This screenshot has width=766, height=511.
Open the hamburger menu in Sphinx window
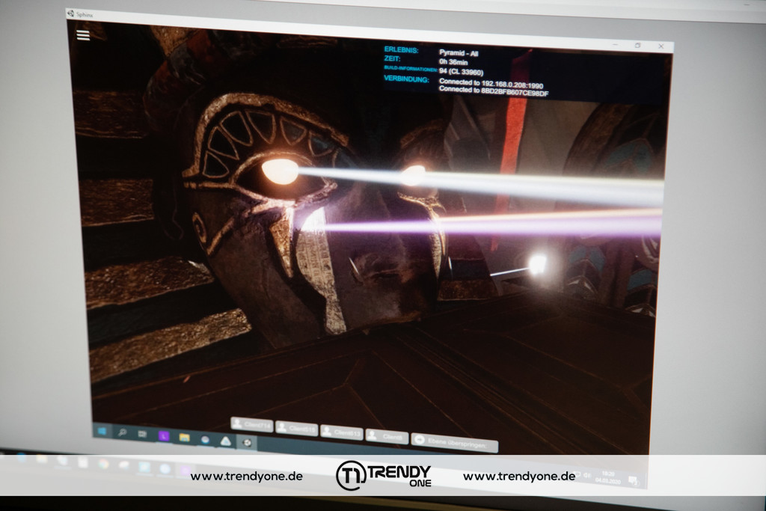coord(83,35)
